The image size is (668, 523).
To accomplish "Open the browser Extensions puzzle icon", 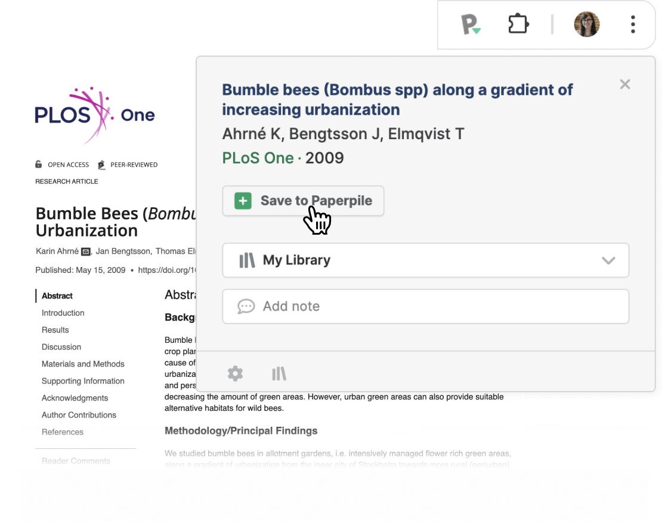I will coord(518,24).
